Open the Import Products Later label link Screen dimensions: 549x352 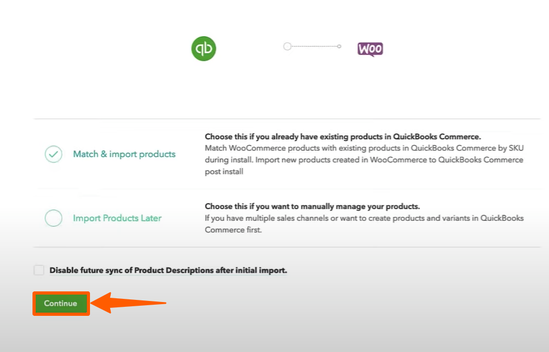point(117,217)
